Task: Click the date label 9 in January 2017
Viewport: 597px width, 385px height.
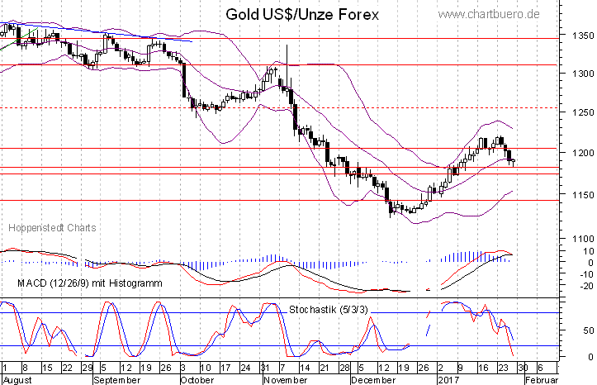Action: tap(460, 368)
